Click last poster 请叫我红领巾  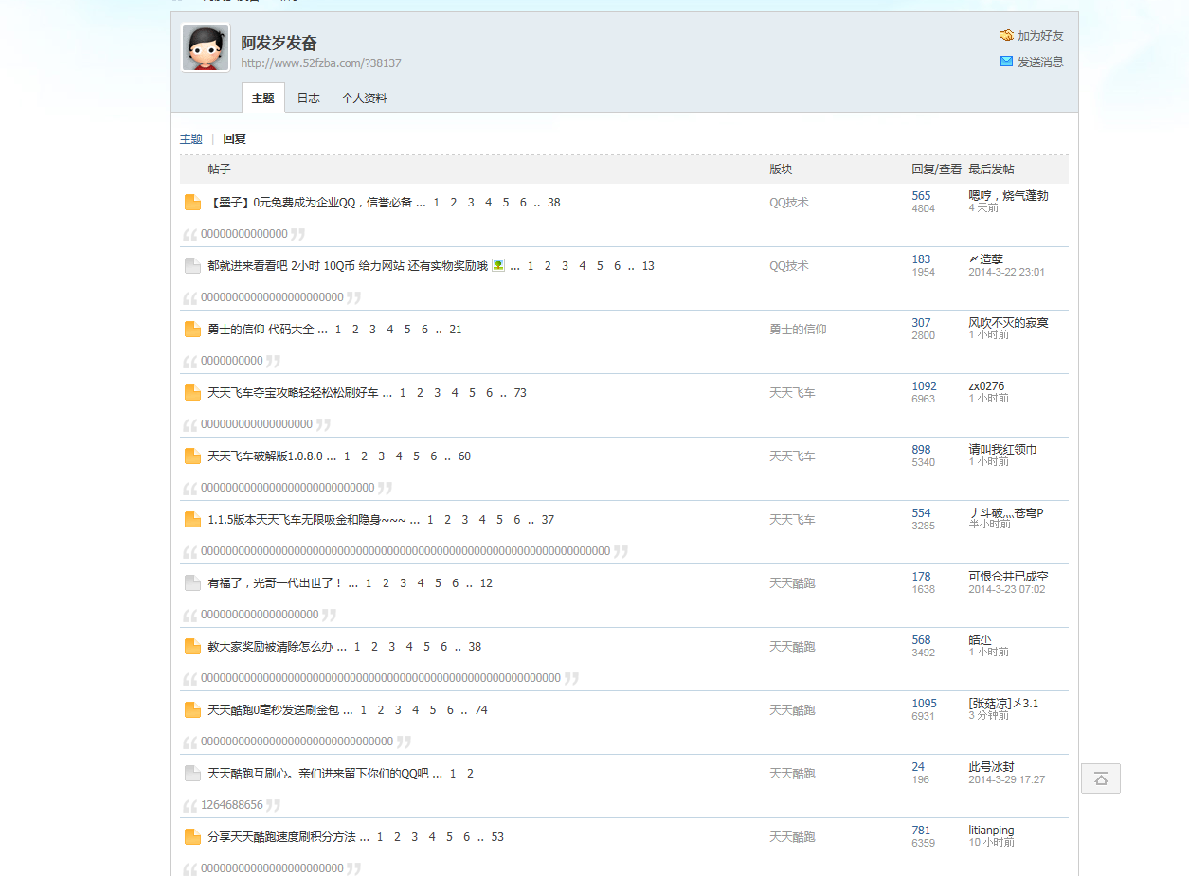[x=1002, y=450]
